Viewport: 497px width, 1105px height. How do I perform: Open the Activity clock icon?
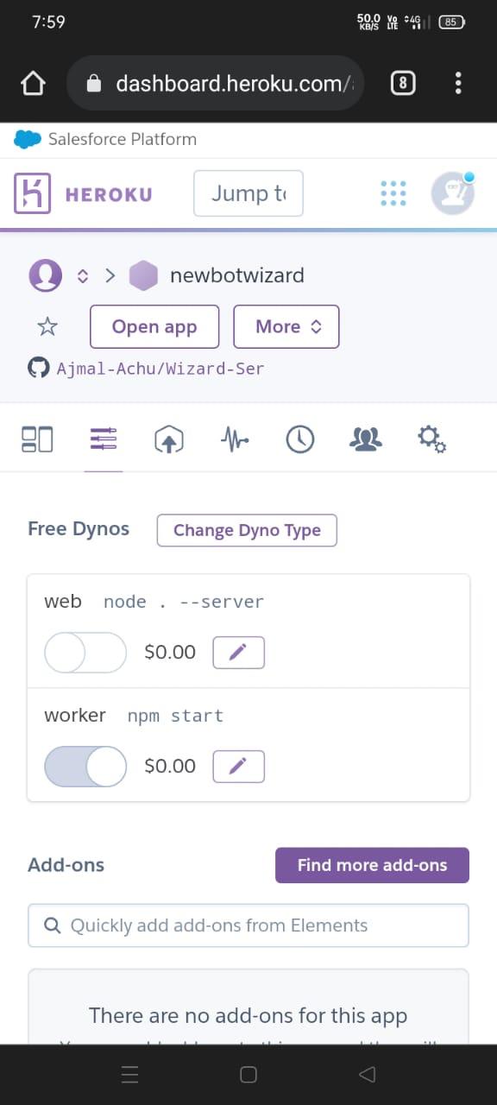point(300,439)
